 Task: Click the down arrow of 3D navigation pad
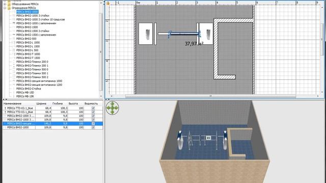click(112, 112)
